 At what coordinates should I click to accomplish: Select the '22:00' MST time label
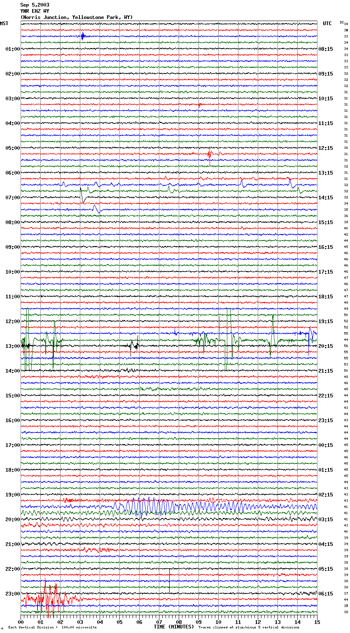pos(13,569)
